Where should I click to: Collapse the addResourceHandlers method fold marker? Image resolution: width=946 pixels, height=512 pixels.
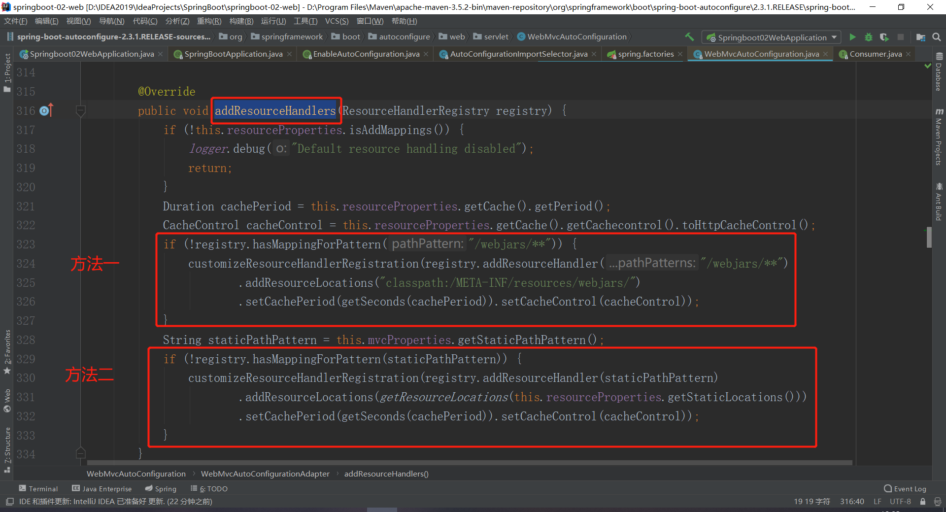(x=81, y=111)
